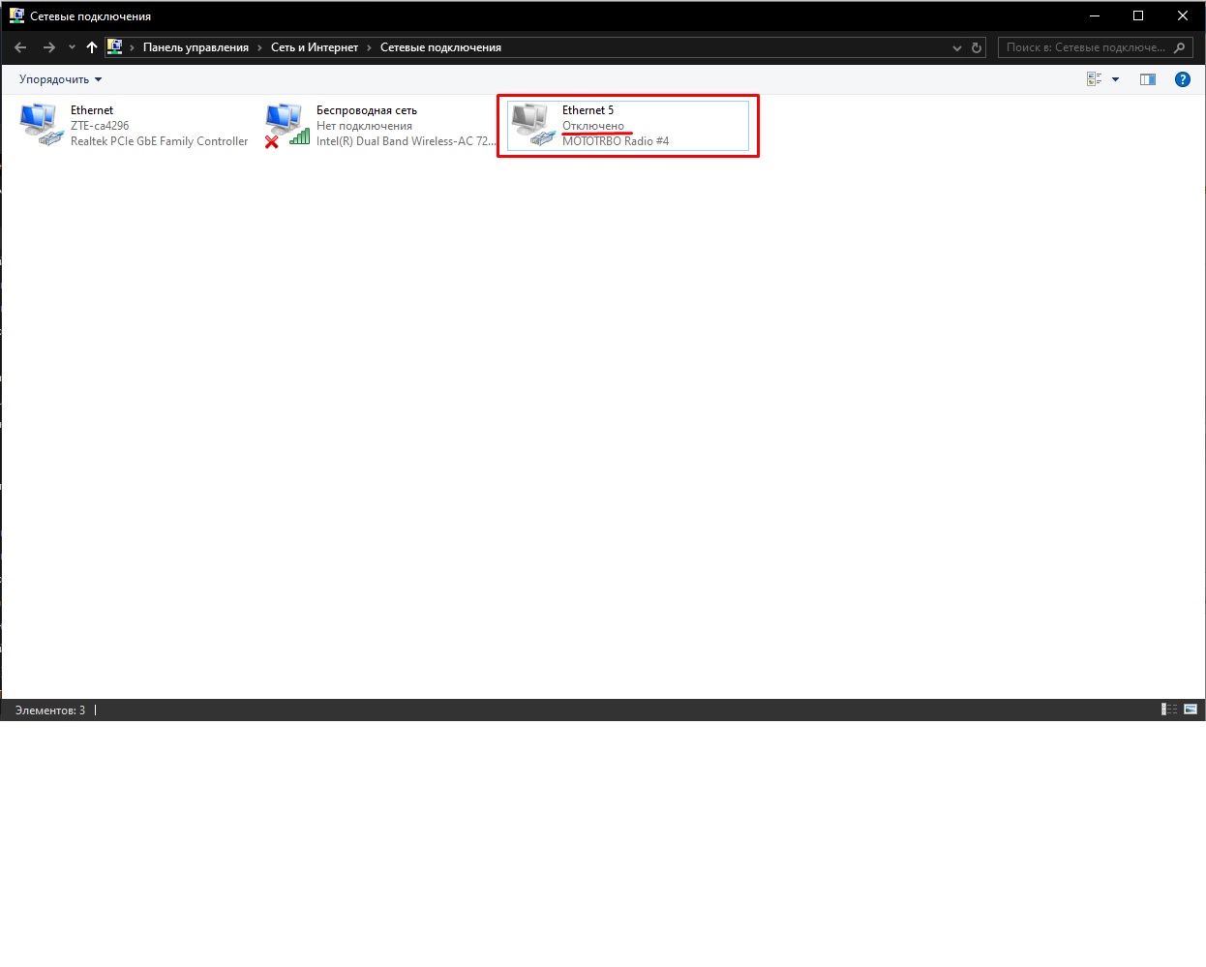Image resolution: width=1206 pixels, height=967 pixels.
Task: Click Сетевые подключения breadcrumb segment
Action: click(x=440, y=47)
